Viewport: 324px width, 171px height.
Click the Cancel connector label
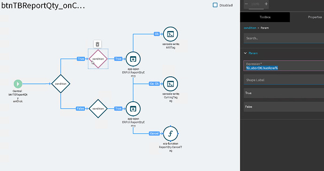click(154, 134)
